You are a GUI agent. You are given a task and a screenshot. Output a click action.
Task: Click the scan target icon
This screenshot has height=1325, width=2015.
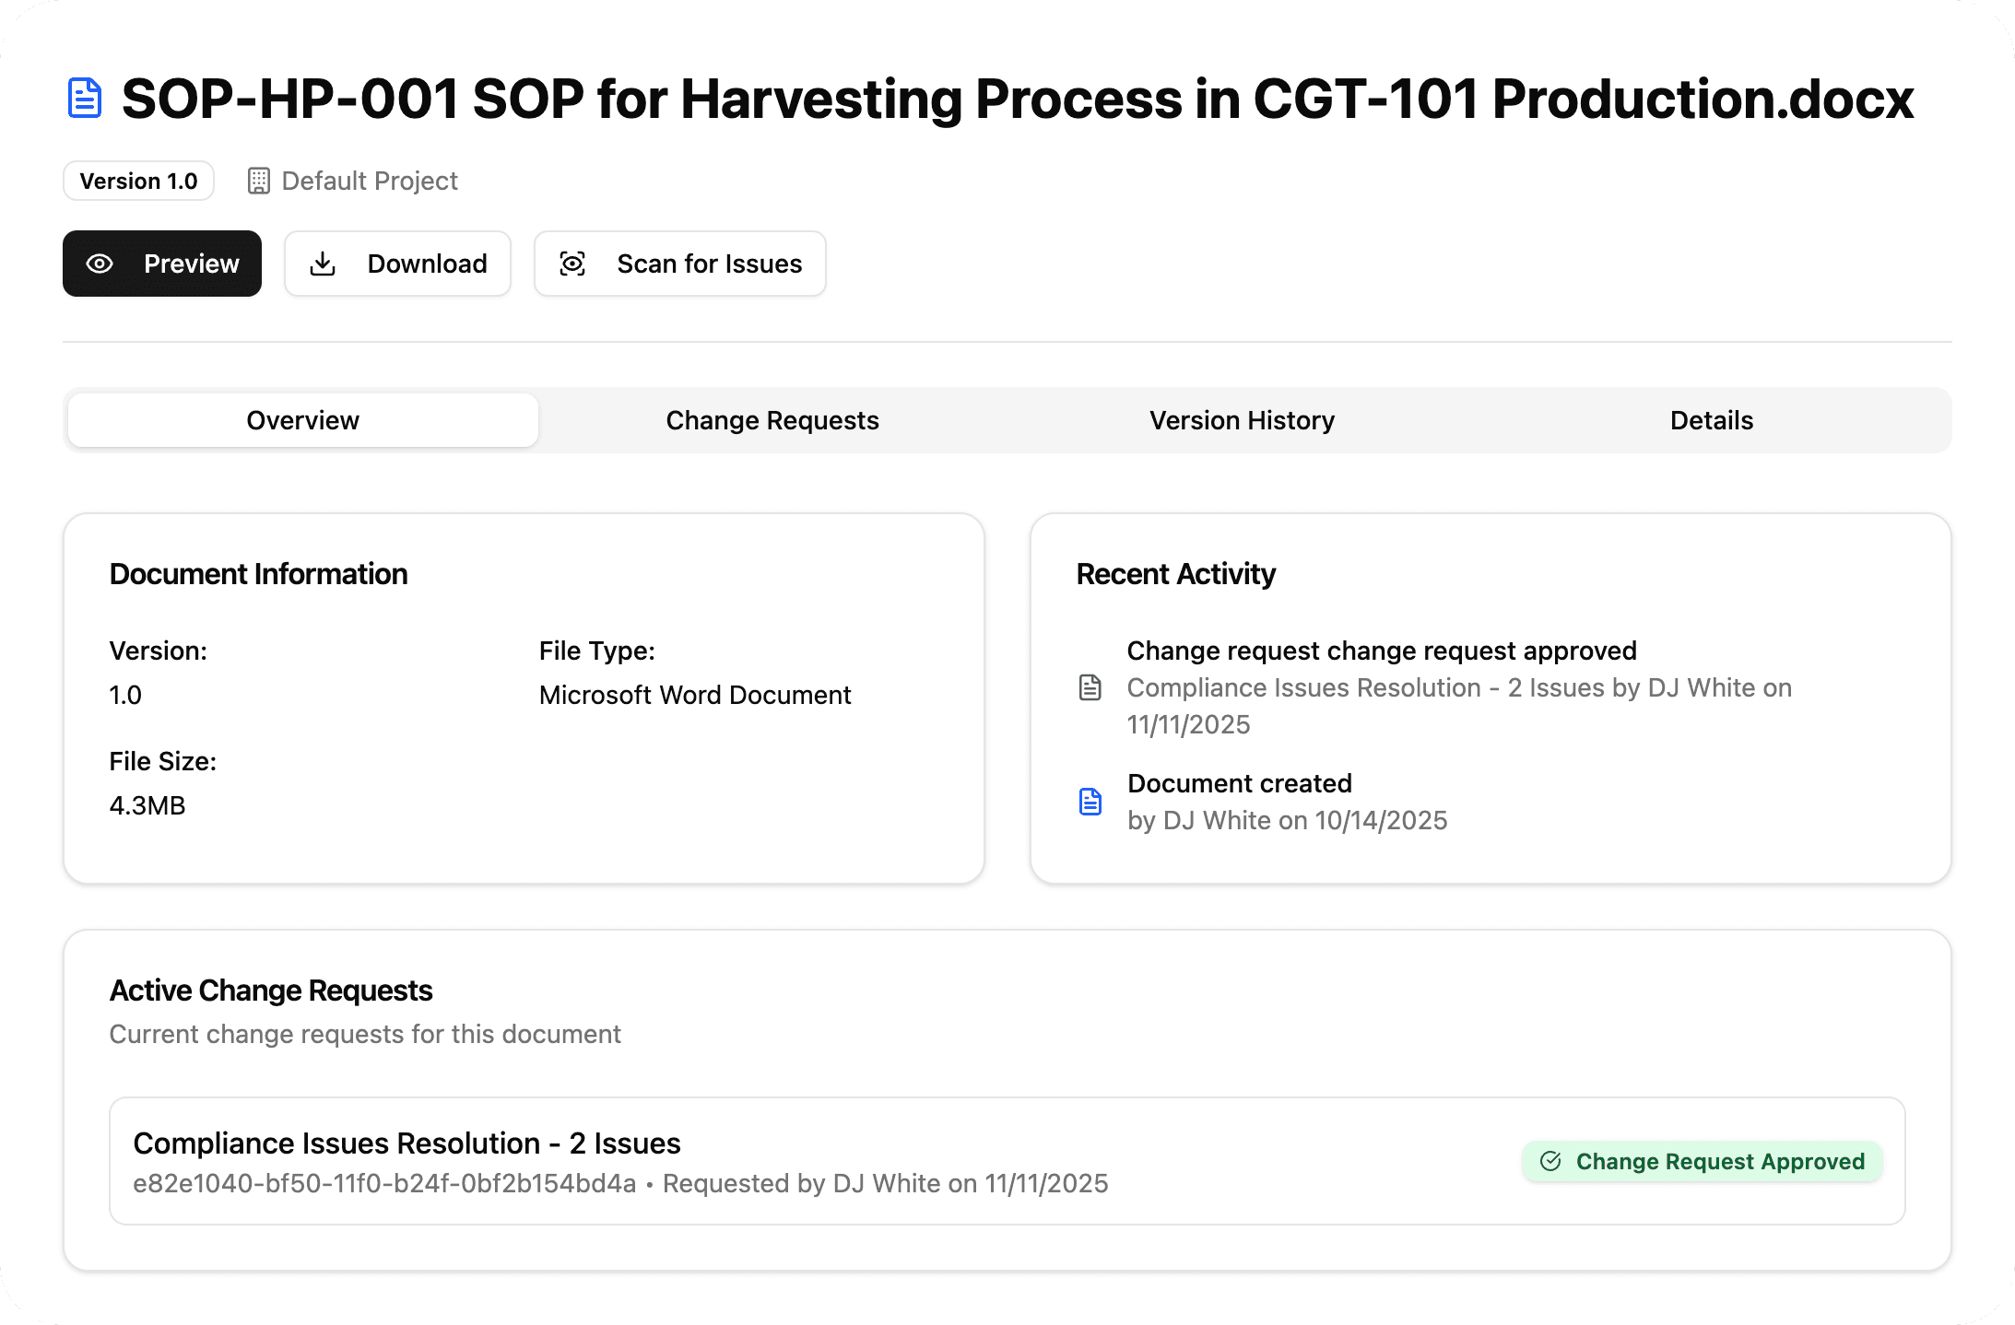click(572, 264)
